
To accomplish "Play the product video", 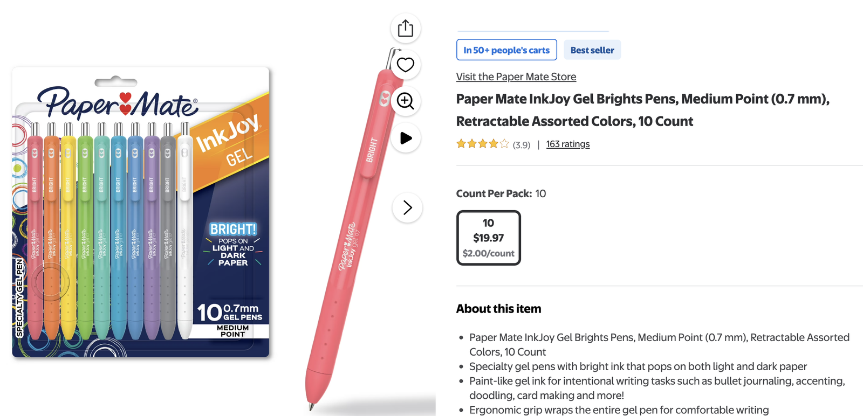I will [x=406, y=138].
